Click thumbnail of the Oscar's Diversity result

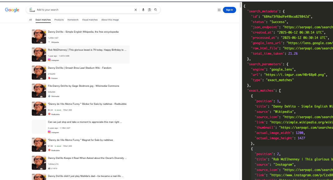[39, 163]
